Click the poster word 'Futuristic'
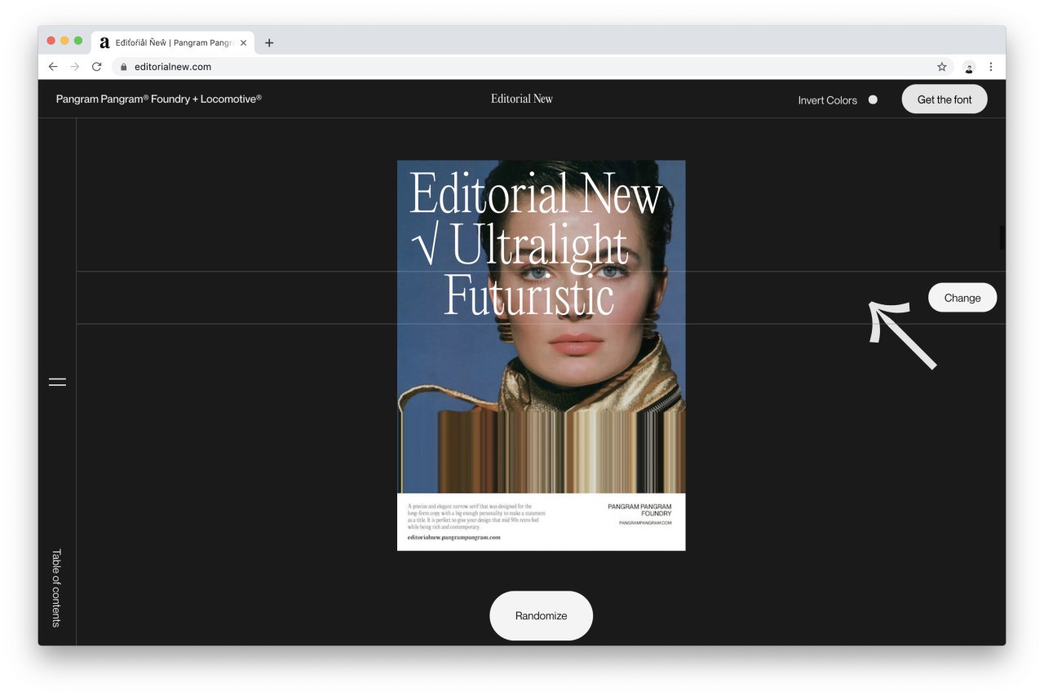Viewport: 1044px width, 696px height. click(x=529, y=295)
